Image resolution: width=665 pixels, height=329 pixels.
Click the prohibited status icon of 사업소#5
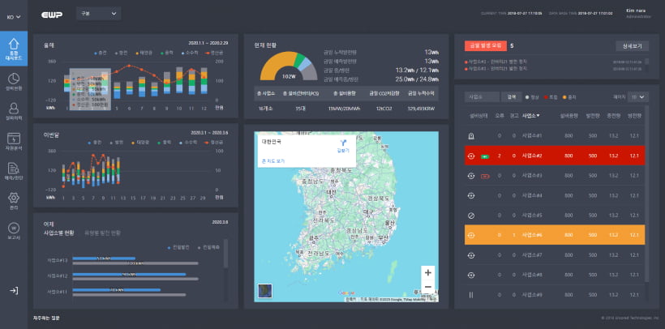470,216
